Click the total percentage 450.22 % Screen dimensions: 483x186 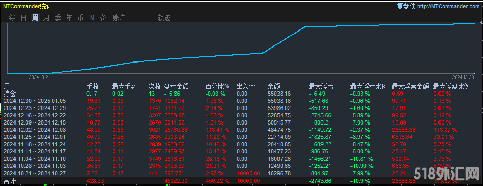click(x=217, y=180)
